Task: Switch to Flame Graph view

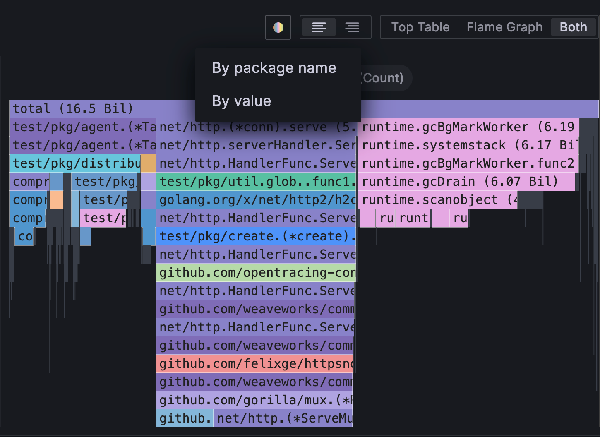Action: pyautogui.click(x=504, y=27)
